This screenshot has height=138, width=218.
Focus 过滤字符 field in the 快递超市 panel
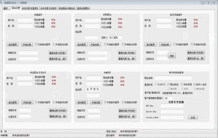point(29,59)
